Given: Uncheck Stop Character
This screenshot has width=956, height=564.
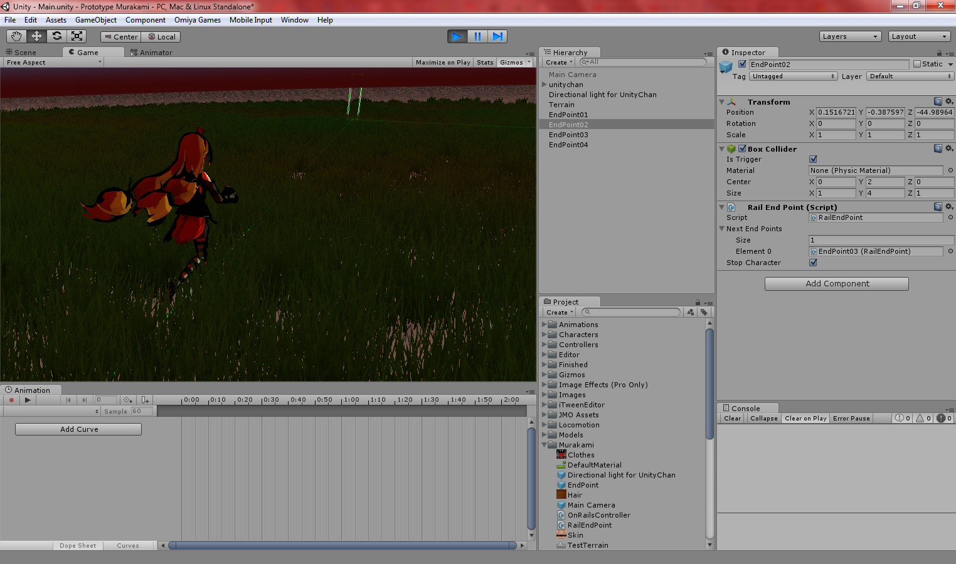Looking at the screenshot, I should point(813,263).
